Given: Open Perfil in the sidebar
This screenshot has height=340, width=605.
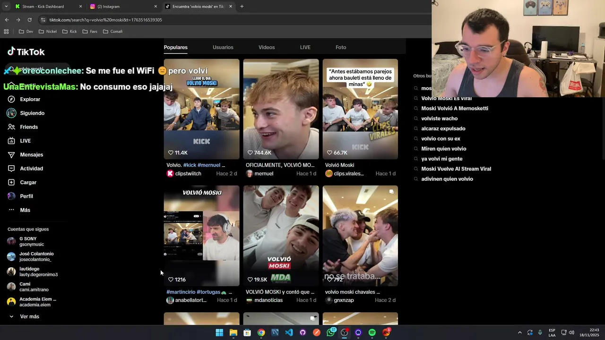Looking at the screenshot, I should 20,196.
